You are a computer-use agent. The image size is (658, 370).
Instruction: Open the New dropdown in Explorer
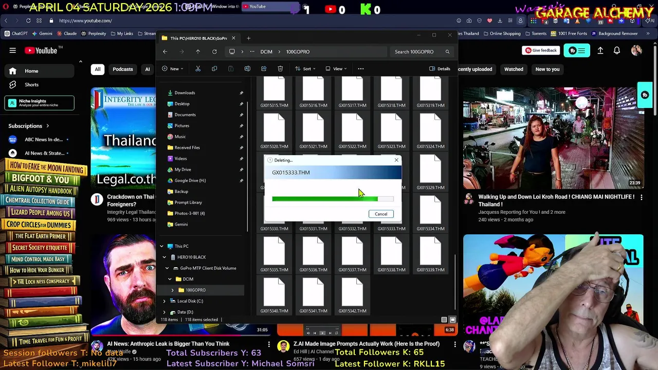coord(173,69)
